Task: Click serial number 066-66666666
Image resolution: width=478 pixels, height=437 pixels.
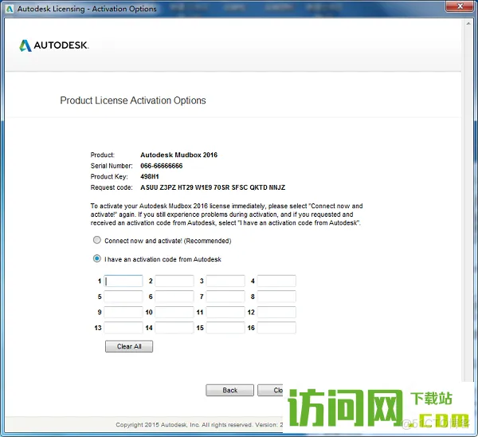Action: coord(162,166)
